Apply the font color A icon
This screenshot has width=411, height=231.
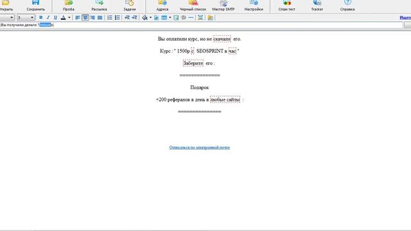[63, 17]
